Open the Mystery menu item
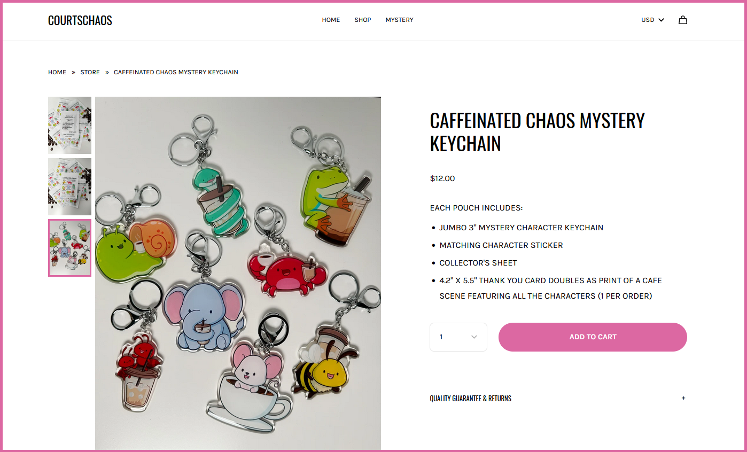 click(x=400, y=20)
